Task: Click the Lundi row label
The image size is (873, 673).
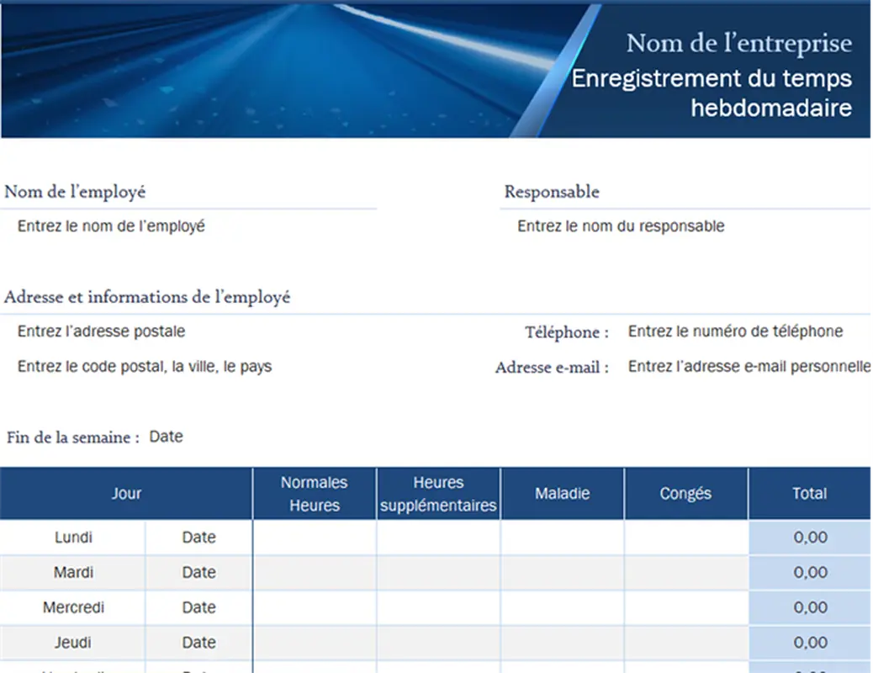Action: [74, 537]
